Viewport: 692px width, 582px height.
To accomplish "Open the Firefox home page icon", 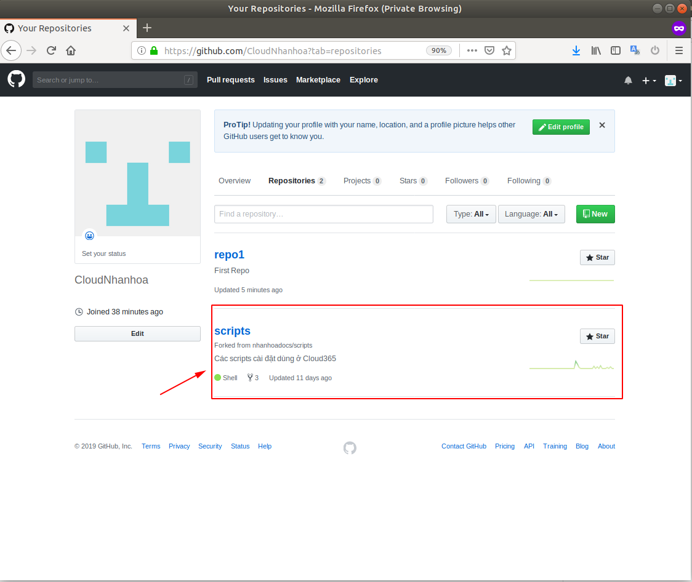I will pos(71,50).
